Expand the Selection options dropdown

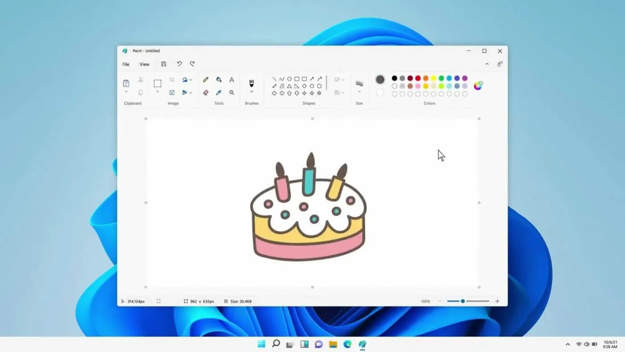[x=157, y=92]
